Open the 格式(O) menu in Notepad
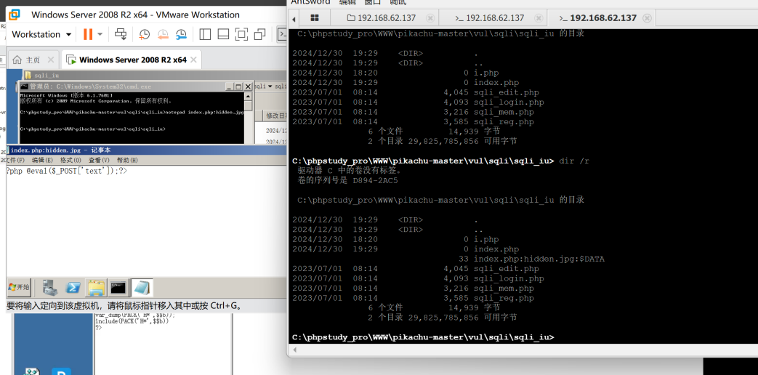Viewport: 758px width, 375px height. point(70,160)
